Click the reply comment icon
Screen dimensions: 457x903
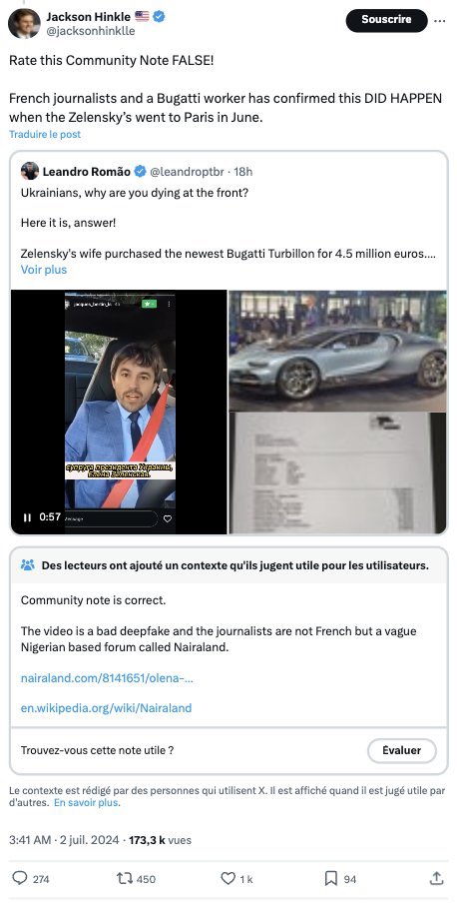(20, 878)
